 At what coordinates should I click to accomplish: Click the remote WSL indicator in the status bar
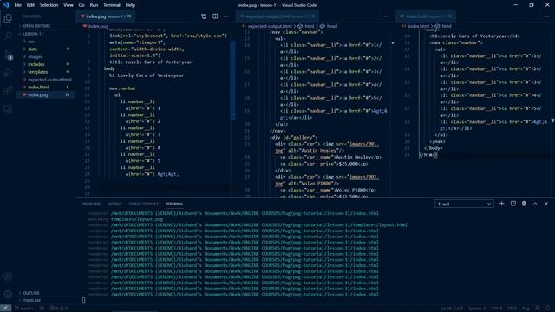point(5,309)
